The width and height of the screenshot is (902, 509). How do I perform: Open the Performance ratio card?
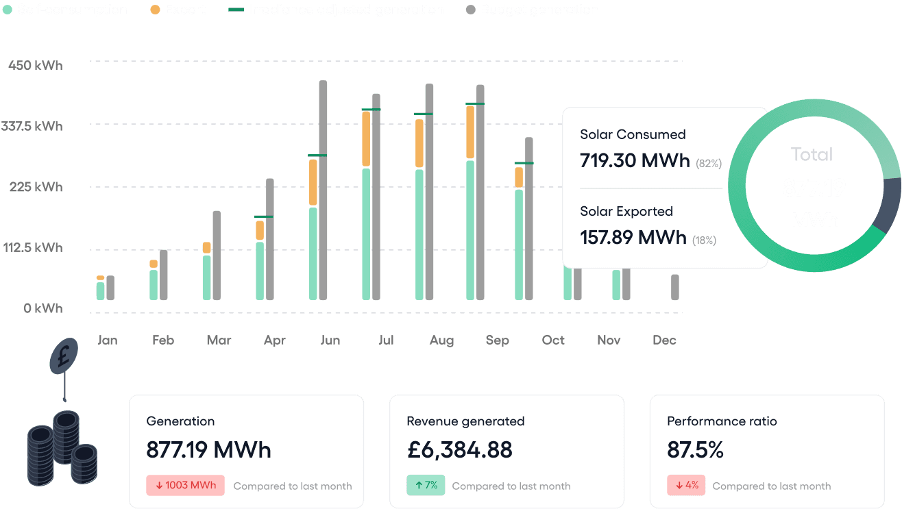coord(767,451)
